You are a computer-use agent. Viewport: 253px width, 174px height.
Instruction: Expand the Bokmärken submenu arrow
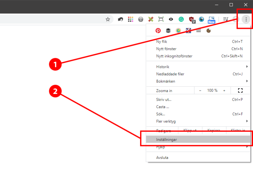coord(247,81)
